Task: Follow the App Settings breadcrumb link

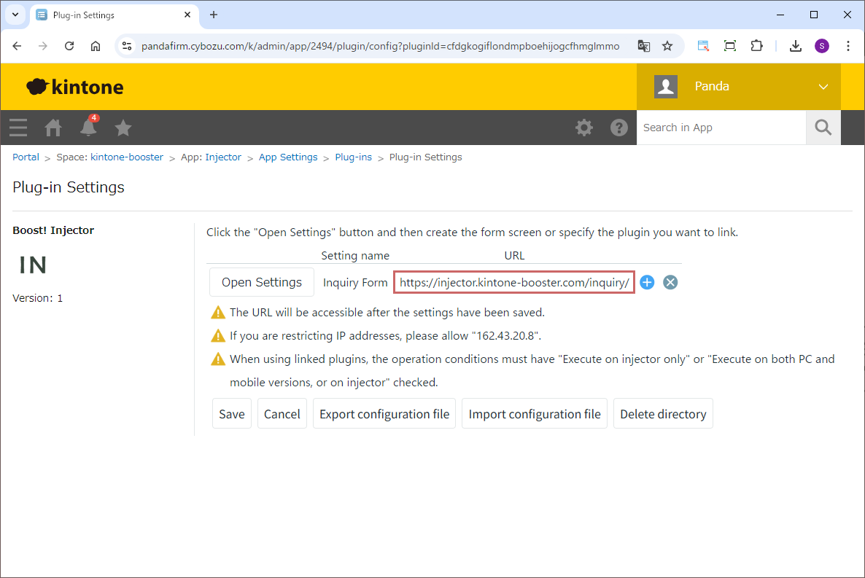Action: [288, 157]
